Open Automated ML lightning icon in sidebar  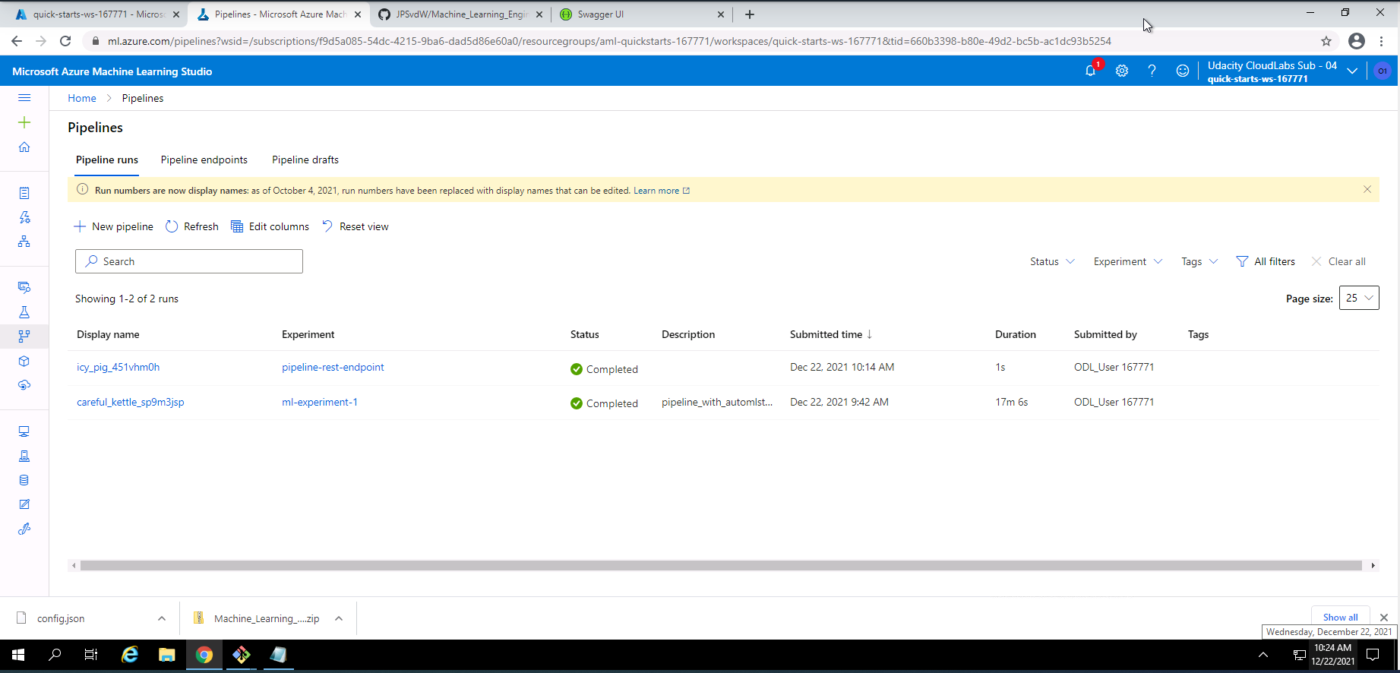point(24,217)
